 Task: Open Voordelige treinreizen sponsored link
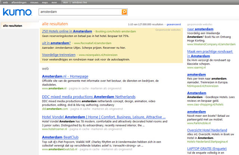(x=59, y=55)
